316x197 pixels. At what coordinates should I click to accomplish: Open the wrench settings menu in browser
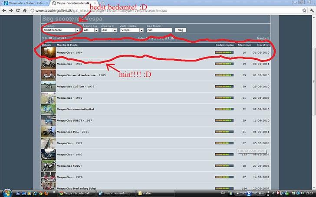311,10
